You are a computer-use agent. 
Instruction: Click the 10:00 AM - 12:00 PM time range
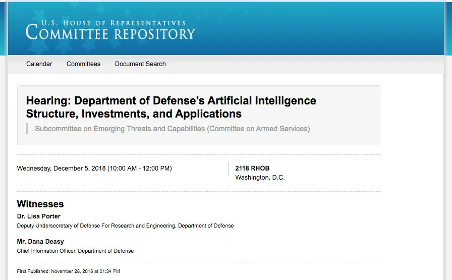pyautogui.click(x=140, y=169)
